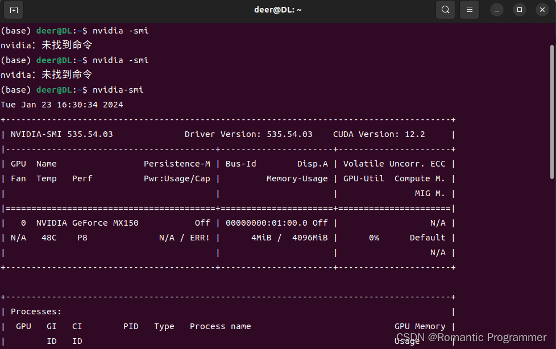Screen dimensions: 556x349
Task: Click the MIG M. header
Action: [x=430, y=193]
